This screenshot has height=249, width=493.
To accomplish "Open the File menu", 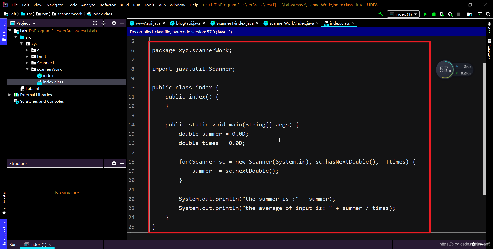I will click(15, 5).
